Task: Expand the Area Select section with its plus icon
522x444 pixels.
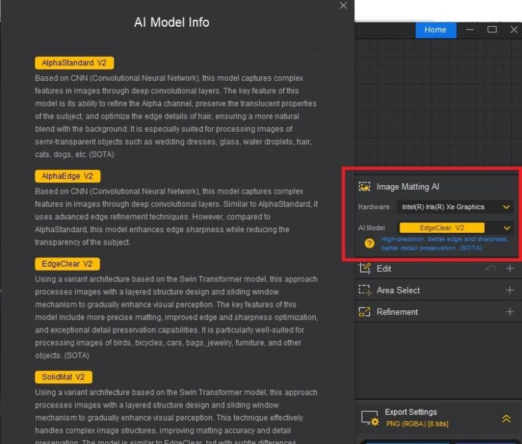Action: tap(510, 290)
